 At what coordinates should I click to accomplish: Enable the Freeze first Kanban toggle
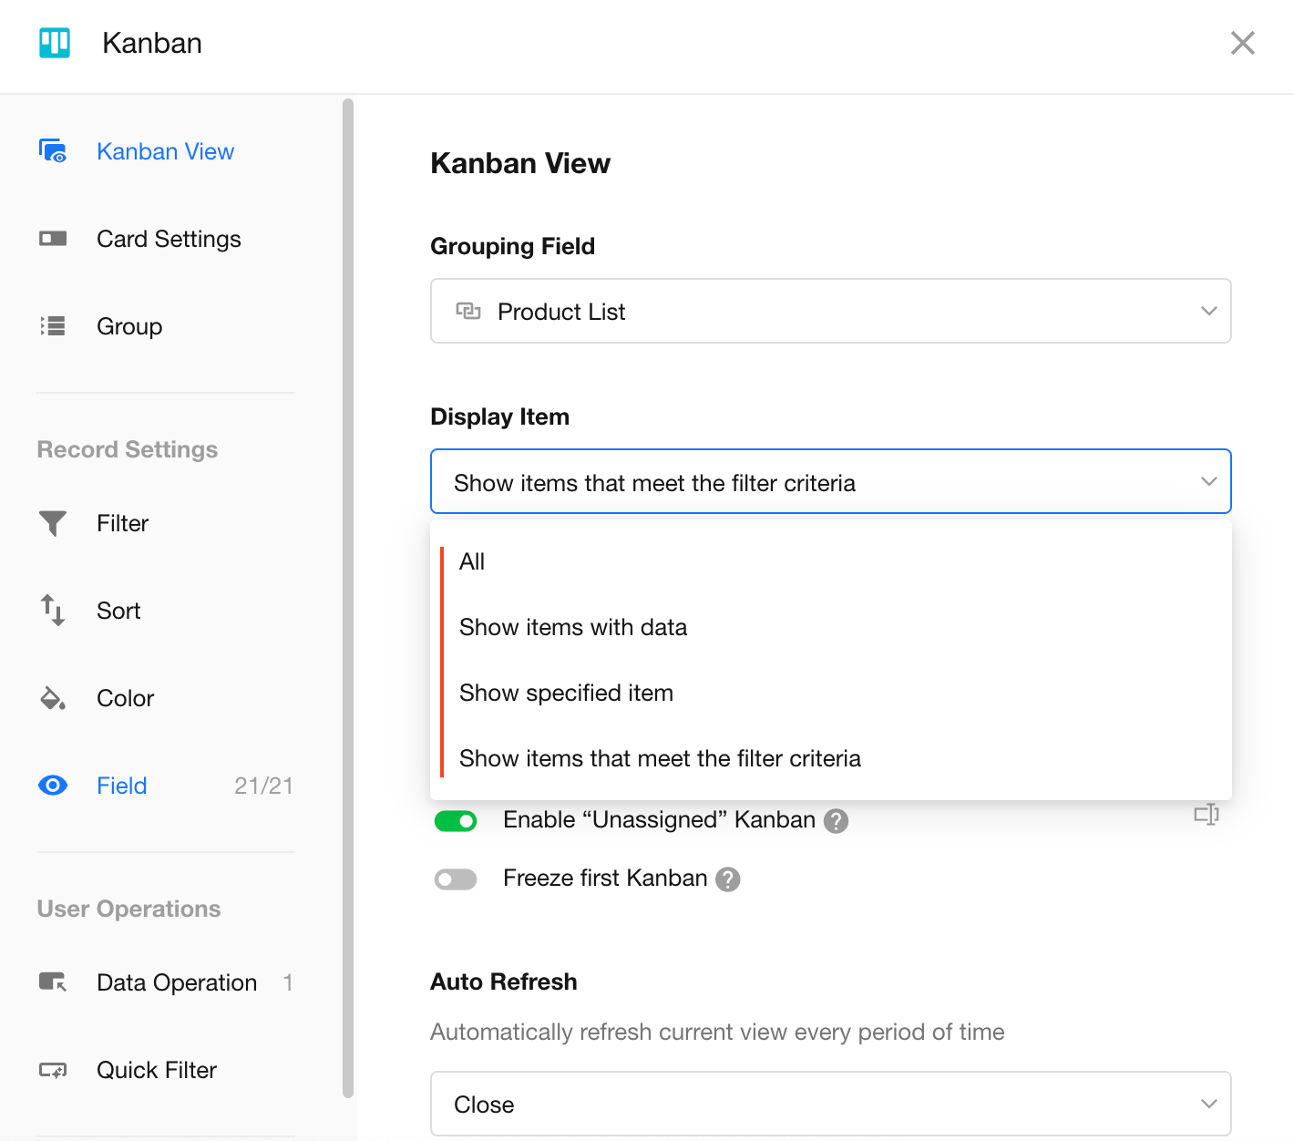pyautogui.click(x=456, y=879)
